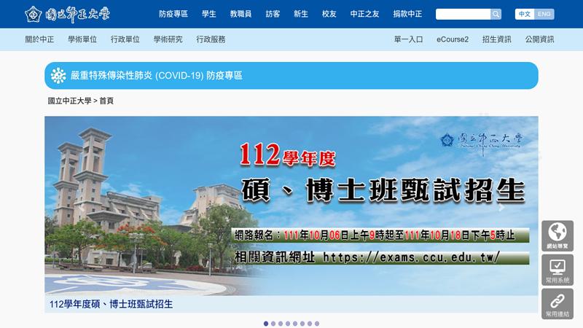Switch language to 中文
The image size is (583, 328).
click(x=524, y=14)
